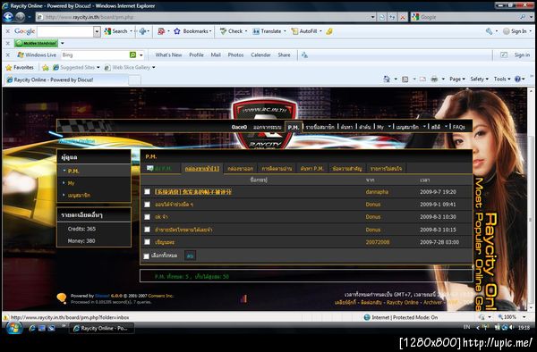This screenshot has height=352, width=537.
Task: Open the Bing search dropdown arrow
Action: click(x=141, y=55)
